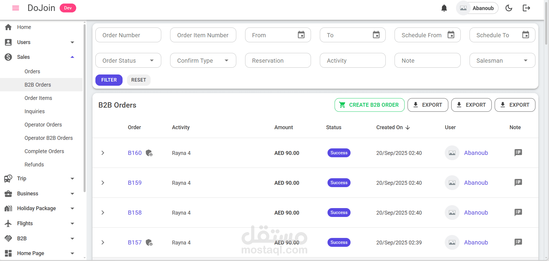The height and width of the screenshot is (261, 549).
Task: Click the Sales dollar icon in sidebar
Action: (x=8, y=57)
